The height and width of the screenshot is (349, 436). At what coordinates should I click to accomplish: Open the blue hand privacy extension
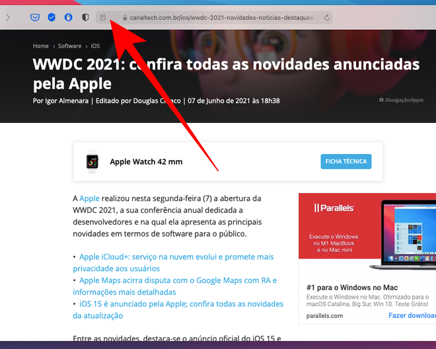69,17
